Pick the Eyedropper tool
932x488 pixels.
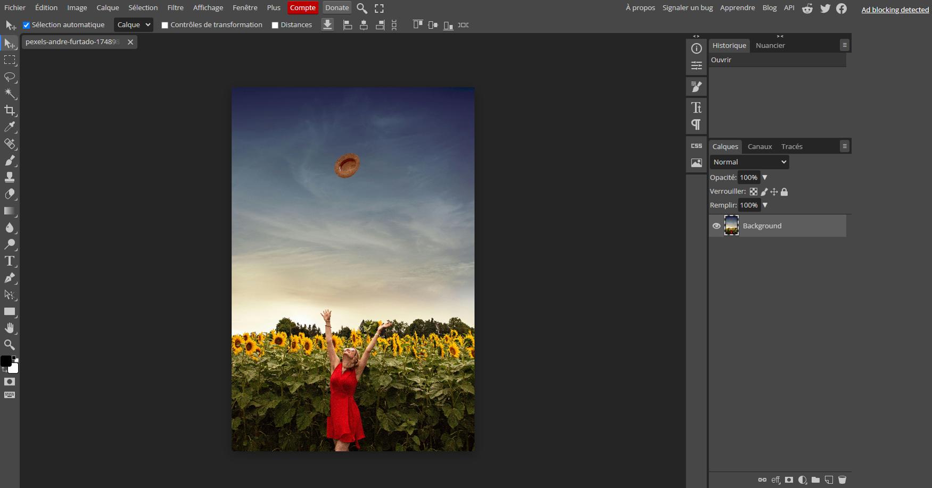point(10,127)
